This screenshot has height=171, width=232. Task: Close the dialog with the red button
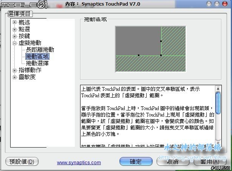click(x=225, y=4)
